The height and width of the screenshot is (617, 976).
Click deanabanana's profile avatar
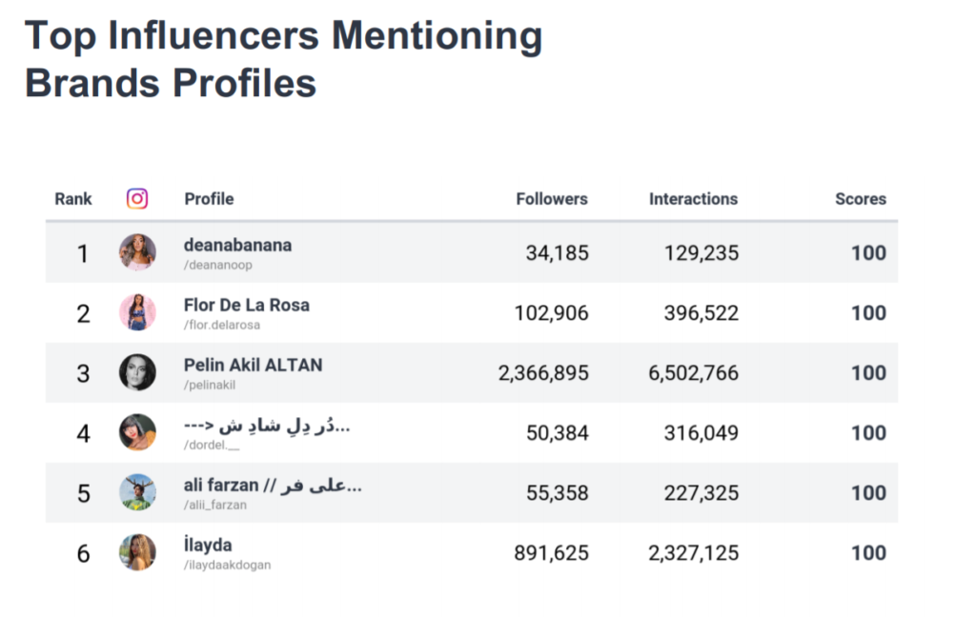137,252
